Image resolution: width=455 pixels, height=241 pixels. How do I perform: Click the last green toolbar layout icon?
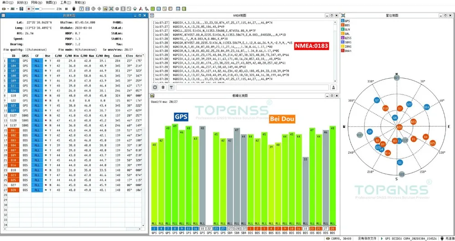pos(184,9)
